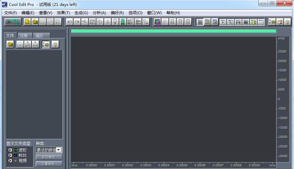Click the hms time ruler below the waveform

coord(174,165)
